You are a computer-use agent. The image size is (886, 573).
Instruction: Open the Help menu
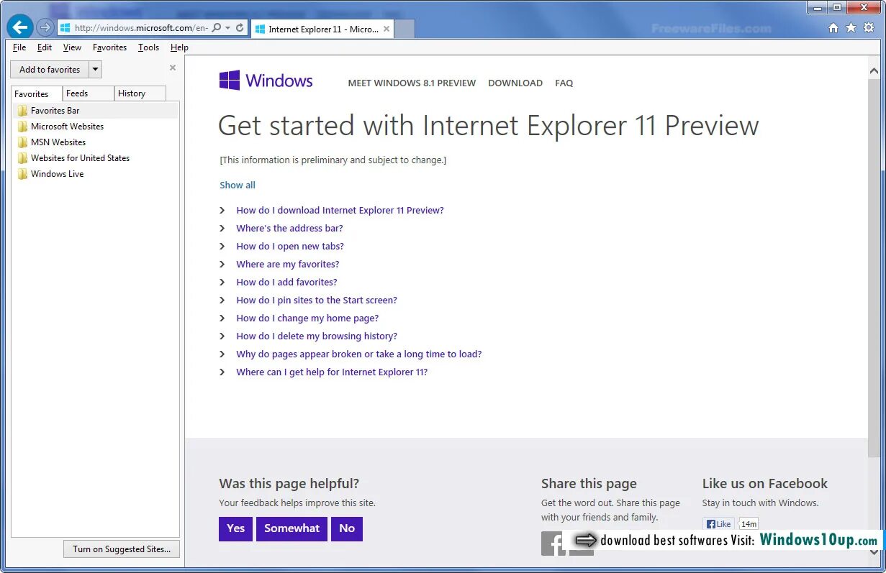click(x=179, y=47)
